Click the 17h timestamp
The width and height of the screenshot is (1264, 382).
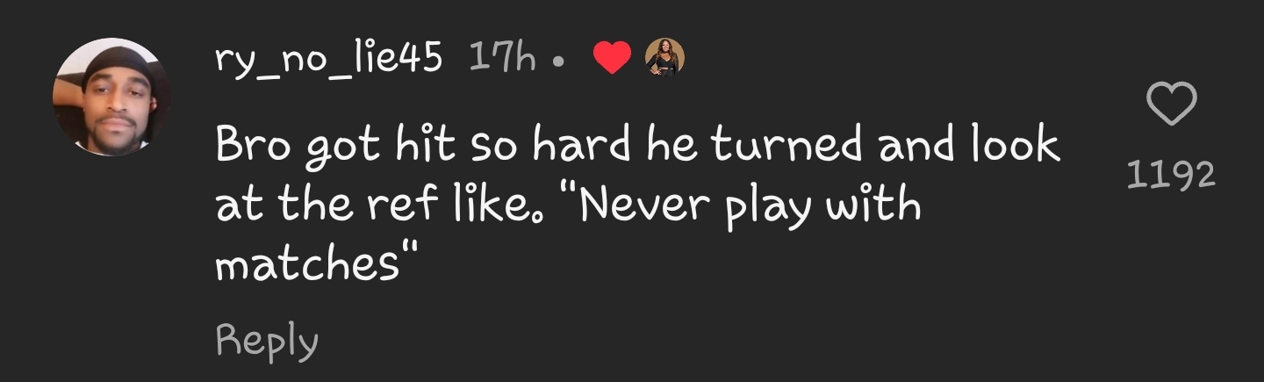(x=502, y=58)
